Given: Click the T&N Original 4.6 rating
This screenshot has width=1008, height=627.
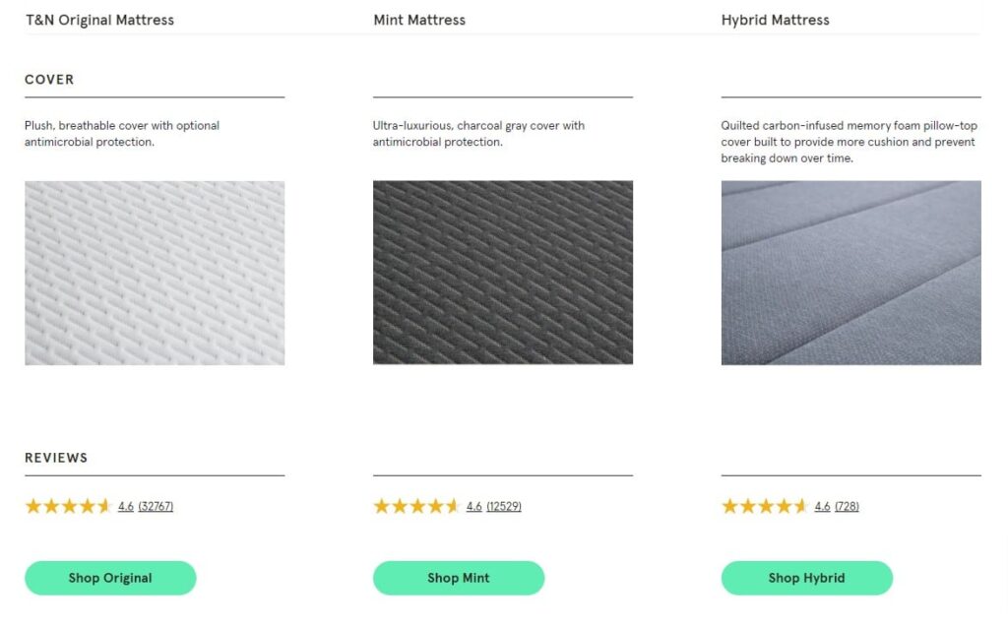Looking at the screenshot, I should click(x=126, y=506).
